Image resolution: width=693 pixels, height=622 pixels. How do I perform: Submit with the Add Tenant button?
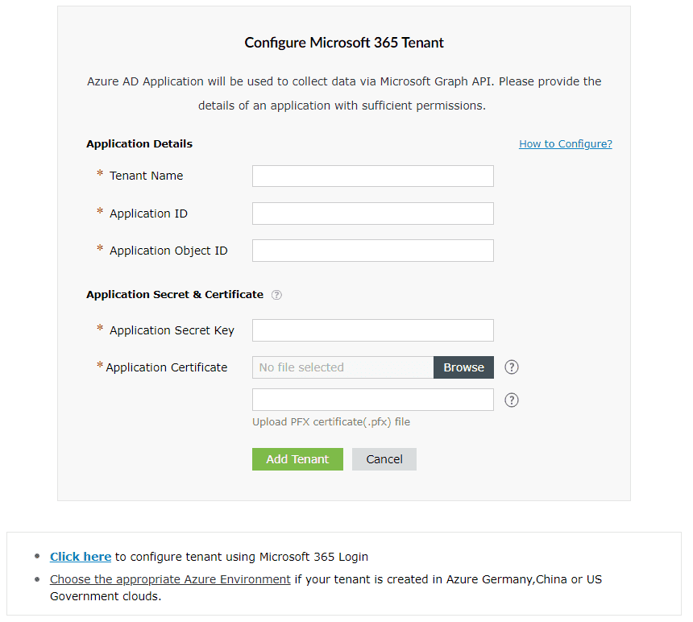[297, 459]
